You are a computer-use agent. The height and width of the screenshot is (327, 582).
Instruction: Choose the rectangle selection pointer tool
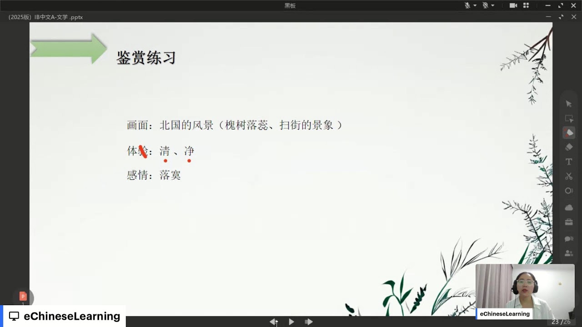click(x=568, y=118)
